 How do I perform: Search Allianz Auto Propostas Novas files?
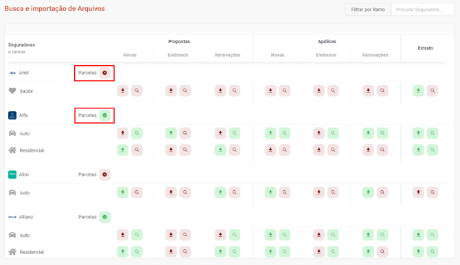pyautogui.click(x=137, y=235)
